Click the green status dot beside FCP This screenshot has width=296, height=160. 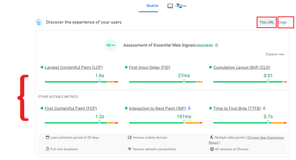pos(42,108)
